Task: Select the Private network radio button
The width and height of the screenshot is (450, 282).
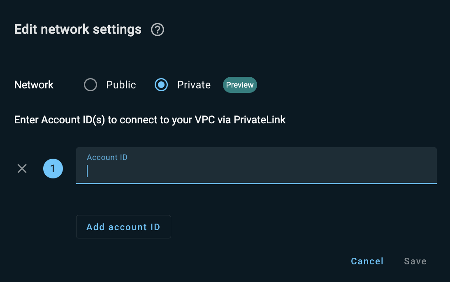Action: click(x=161, y=85)
